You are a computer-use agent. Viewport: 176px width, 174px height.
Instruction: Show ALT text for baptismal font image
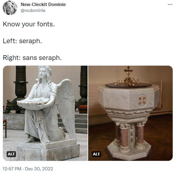[x=96, y=154]
